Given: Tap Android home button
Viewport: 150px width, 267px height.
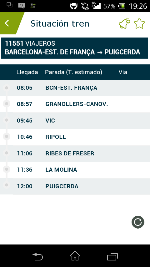Looking at the screenshot, I should click(x=75, y=256).
